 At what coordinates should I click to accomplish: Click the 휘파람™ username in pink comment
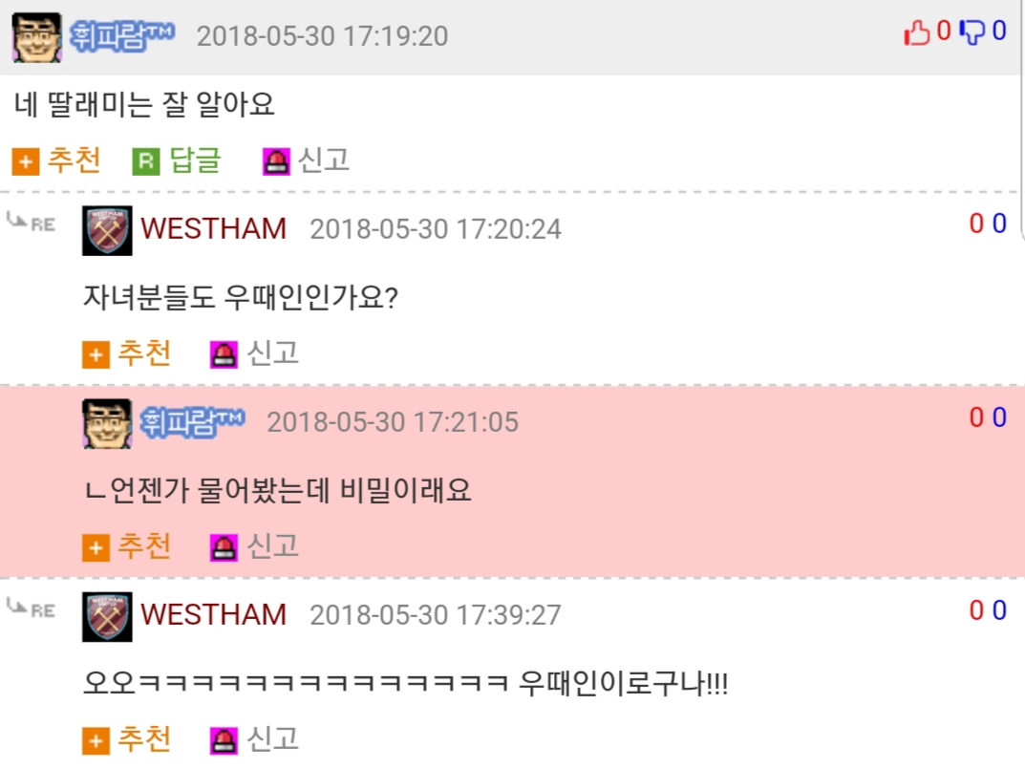193,422
